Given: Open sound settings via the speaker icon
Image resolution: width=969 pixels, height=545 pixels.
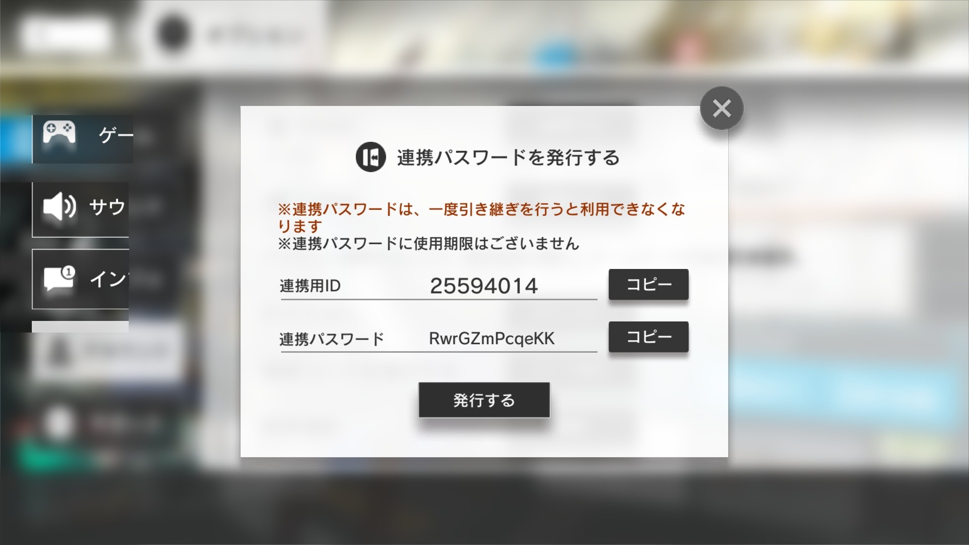Looking at the screenshot, I should pos(60,206).
